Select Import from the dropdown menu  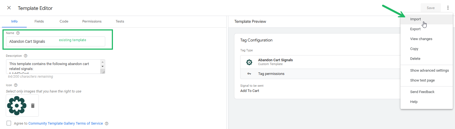[x=415, y=19]
